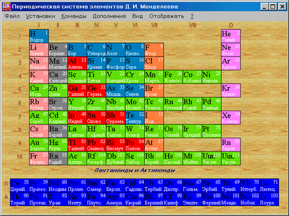Click the Cerium (Ce) lanthanide cell
The image size is (289, 216).
click(20, 186)
